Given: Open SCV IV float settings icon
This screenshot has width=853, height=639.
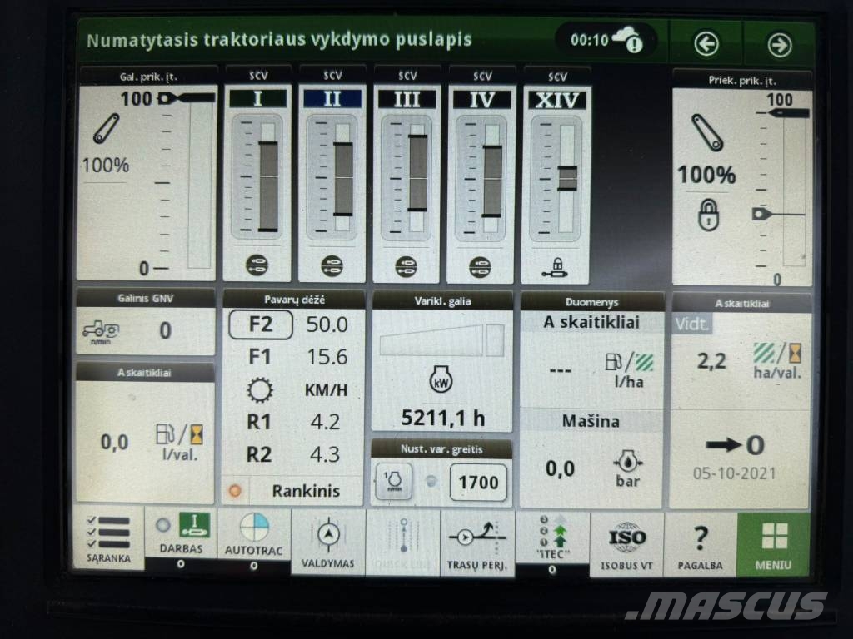Looking at the screenshot, I should click(x=480, y=267).
